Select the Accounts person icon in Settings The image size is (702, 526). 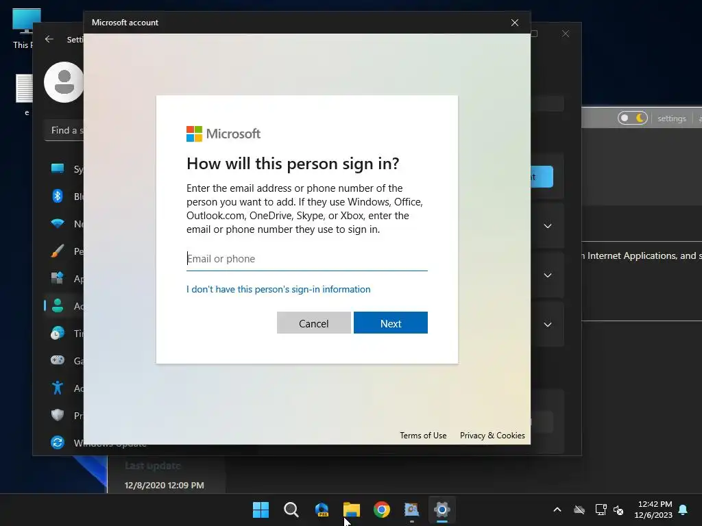click(58, 305)
